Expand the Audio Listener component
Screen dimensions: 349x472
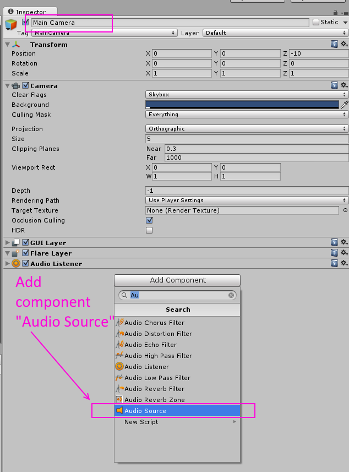[8, 263]
